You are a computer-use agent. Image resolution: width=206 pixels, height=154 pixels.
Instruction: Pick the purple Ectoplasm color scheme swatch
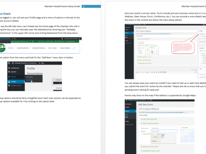(58, 90)
